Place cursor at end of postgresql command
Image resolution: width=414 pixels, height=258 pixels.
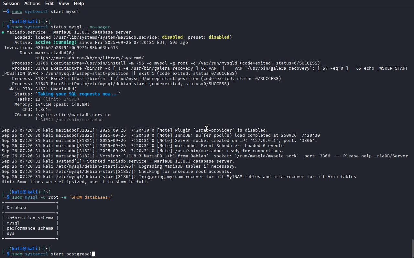point(93,254)
